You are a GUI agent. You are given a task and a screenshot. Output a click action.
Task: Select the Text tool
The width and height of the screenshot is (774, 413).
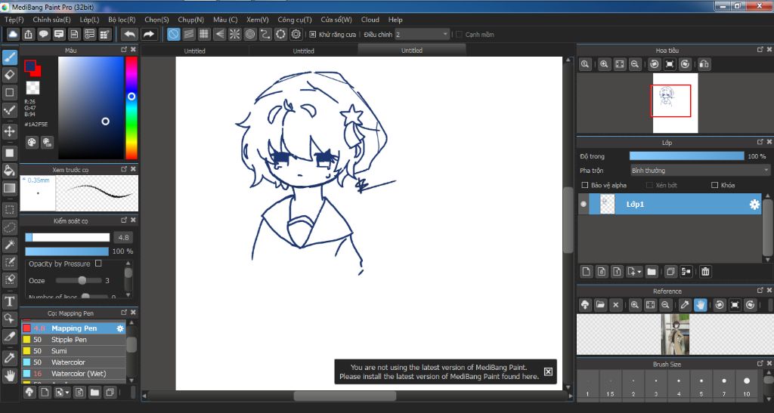tap(9, 301)
